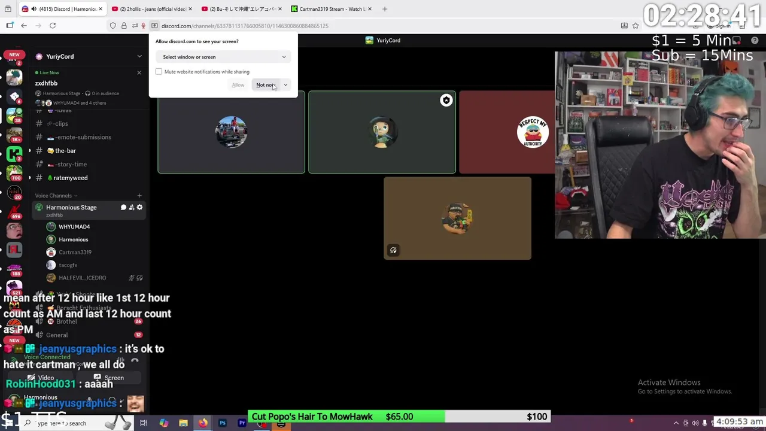Disconnect from voice with hang-up icon
This screenshot has width=766, height=431.
click(x=135, y=361)
